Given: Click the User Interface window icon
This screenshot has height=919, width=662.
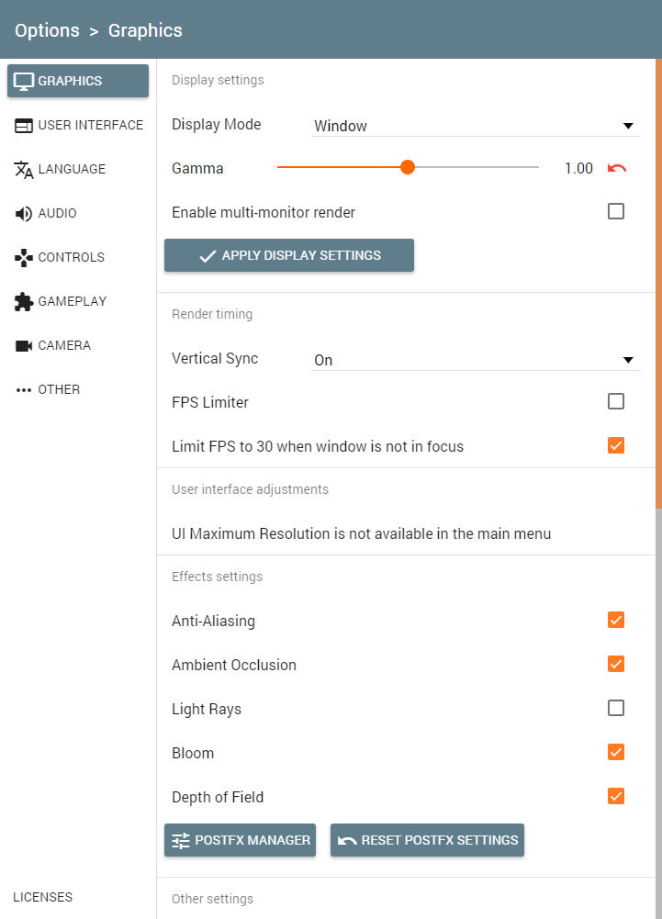Looking at the screenshot, I should click(x=24, y=126).
